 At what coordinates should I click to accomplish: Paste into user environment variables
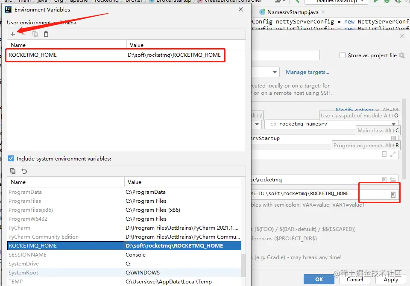tap(46, 34)
